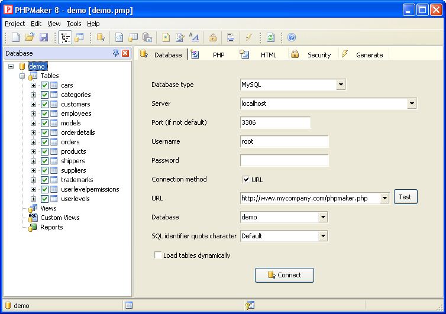Open the View menu
The height and width of the screenshot is (314, 446).
click(x=54, y=24)
